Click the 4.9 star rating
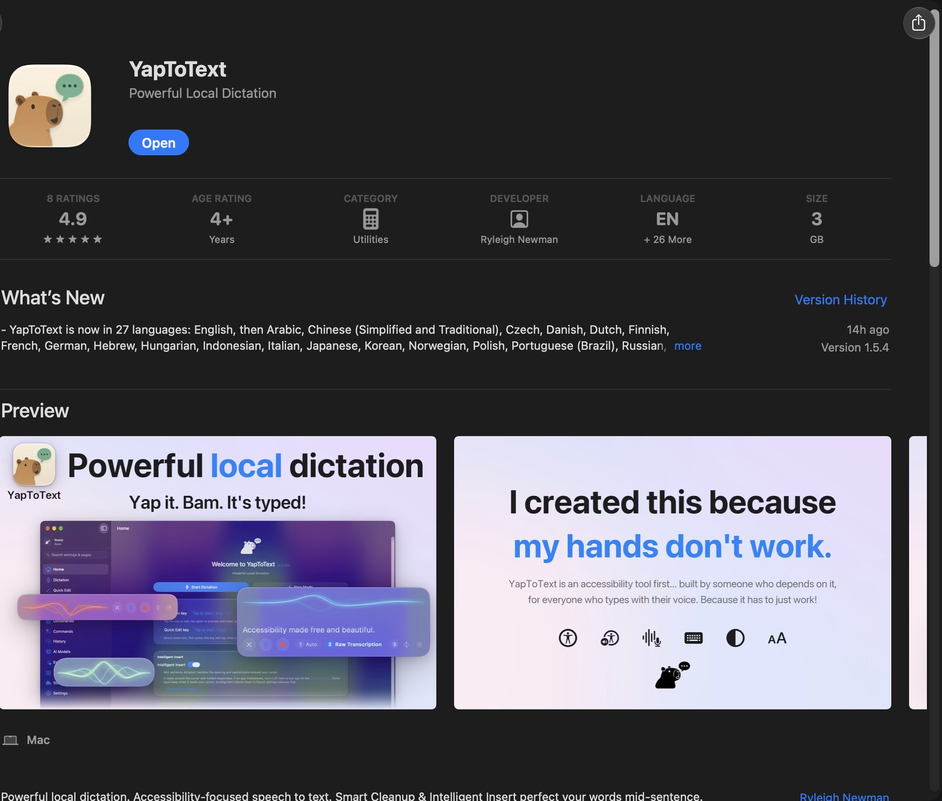This screenshot has height=801, width=942. point(73,219)
